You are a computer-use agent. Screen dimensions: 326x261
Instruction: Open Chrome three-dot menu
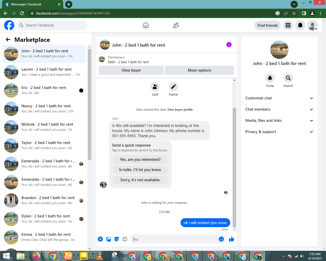pyautogui.click(x=320, y=13)
